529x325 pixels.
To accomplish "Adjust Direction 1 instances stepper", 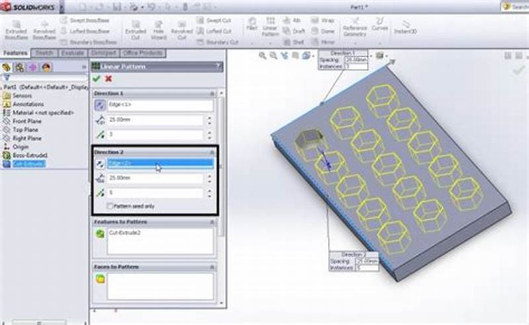I will 210,135.
